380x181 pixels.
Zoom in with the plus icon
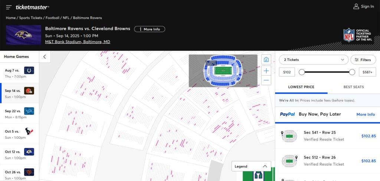coord(266,70)
